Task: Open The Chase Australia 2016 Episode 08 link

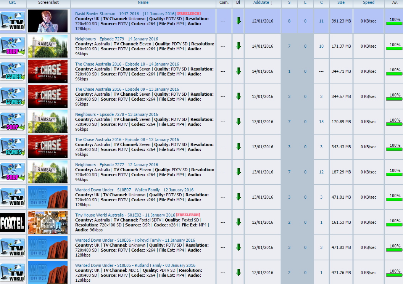Action: point(127,140)
